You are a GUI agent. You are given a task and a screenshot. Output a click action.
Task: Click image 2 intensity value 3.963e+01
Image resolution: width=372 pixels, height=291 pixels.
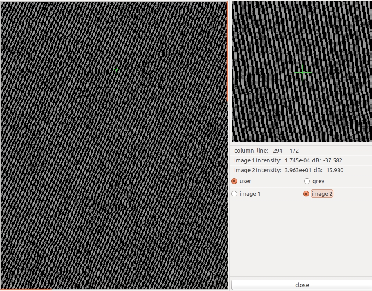tap(297, 170)
